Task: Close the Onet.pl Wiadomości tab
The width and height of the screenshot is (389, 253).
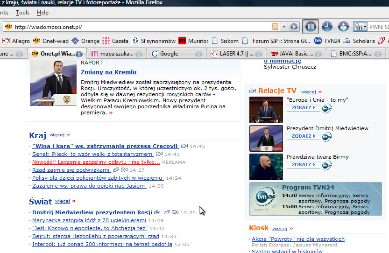Action: tap(79, 54)
